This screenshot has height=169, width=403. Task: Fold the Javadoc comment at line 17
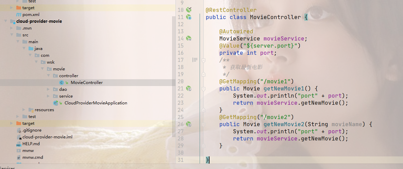point(204,60)
